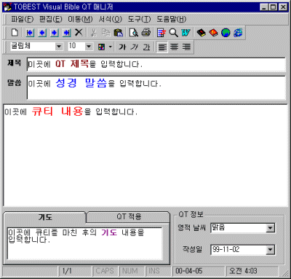Open the 서식(O) menu

(x=111, y=19)
